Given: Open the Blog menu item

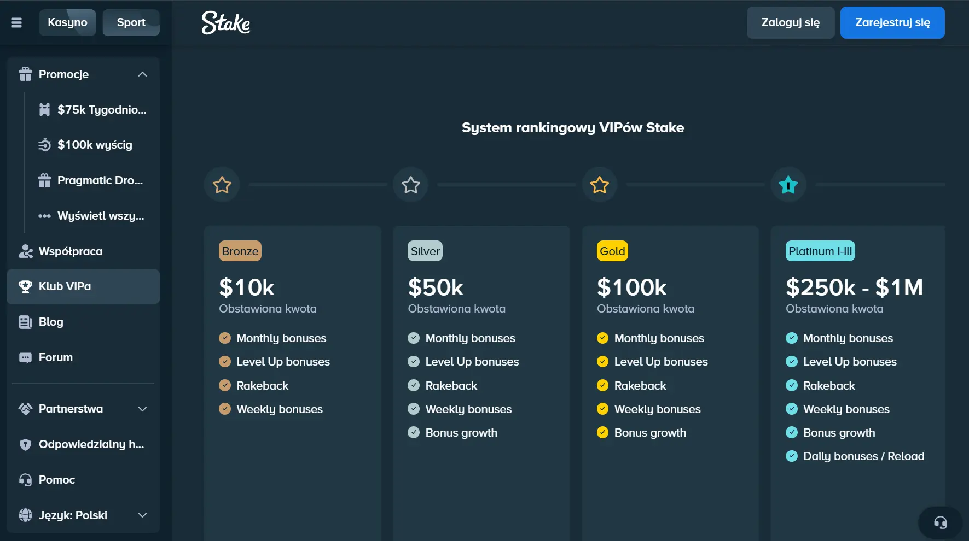Looking at the screenshot, I should tap(83, 322).
